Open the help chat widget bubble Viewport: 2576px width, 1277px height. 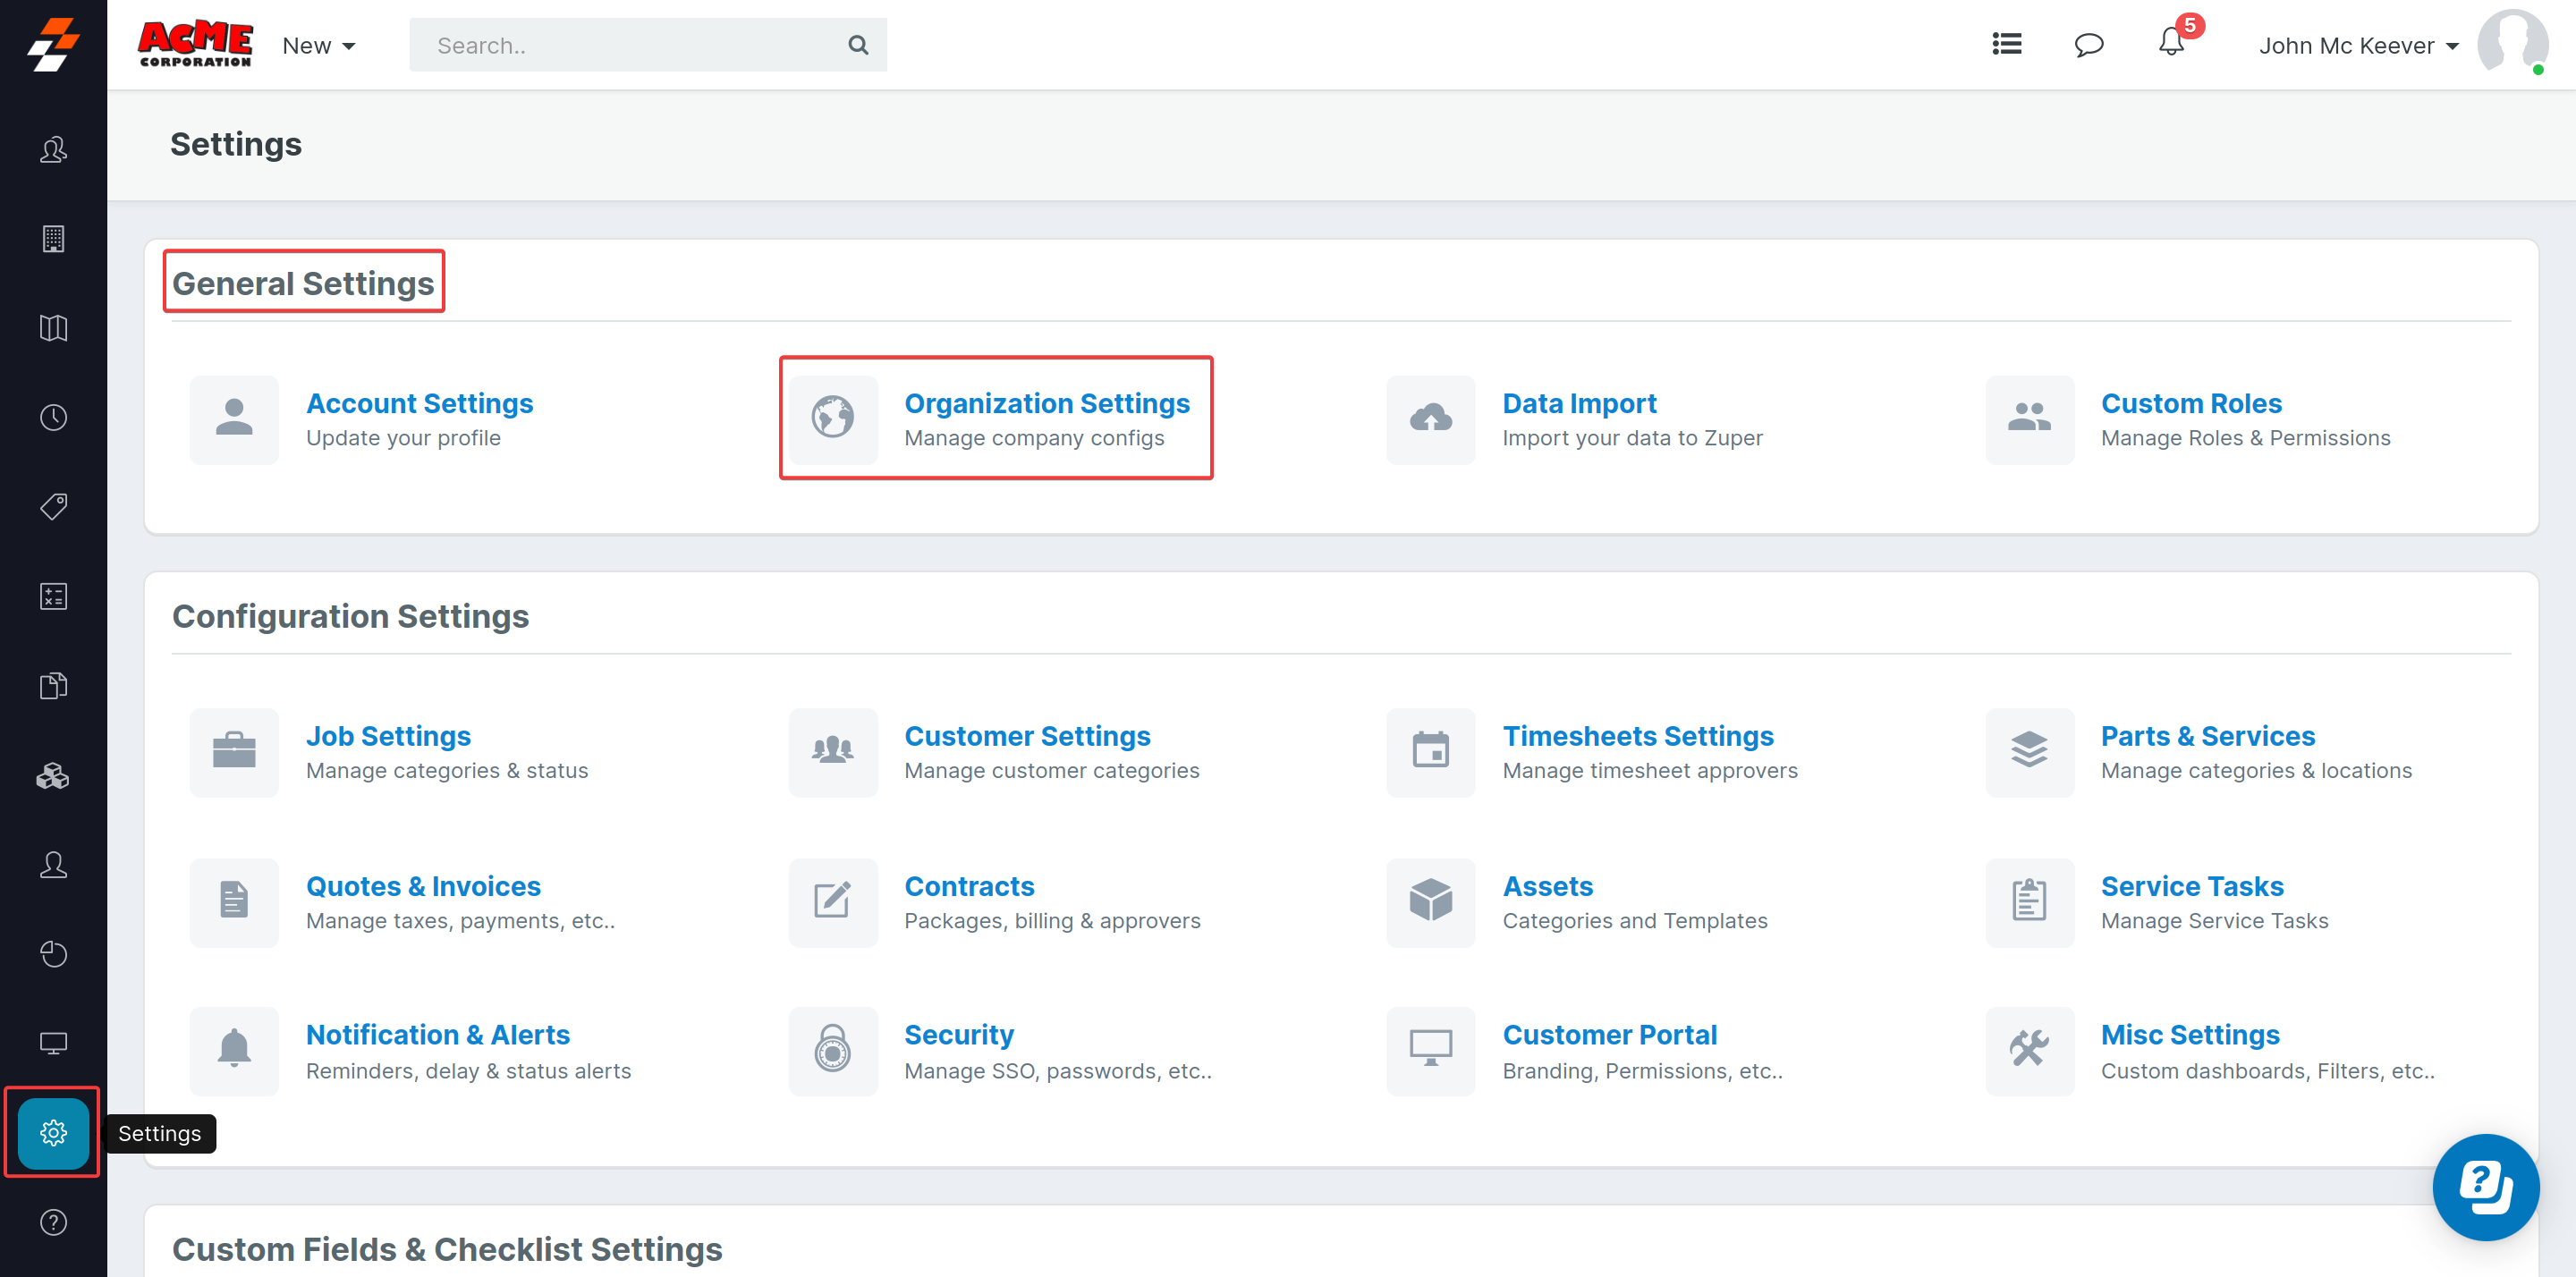2485,1187
